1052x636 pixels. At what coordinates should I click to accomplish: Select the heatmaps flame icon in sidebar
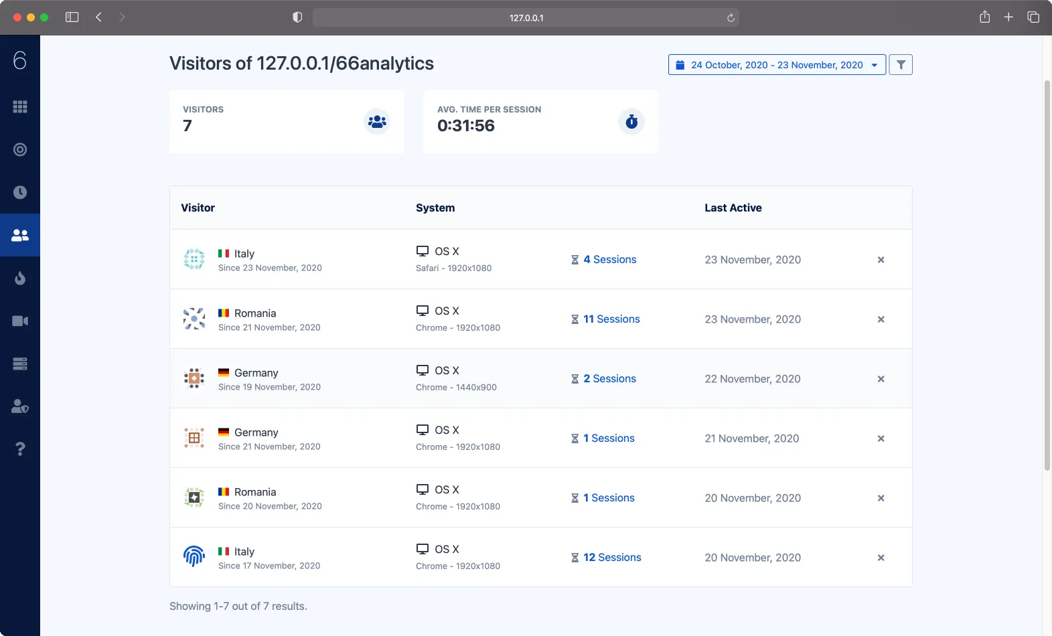click(x=20, y=278)
